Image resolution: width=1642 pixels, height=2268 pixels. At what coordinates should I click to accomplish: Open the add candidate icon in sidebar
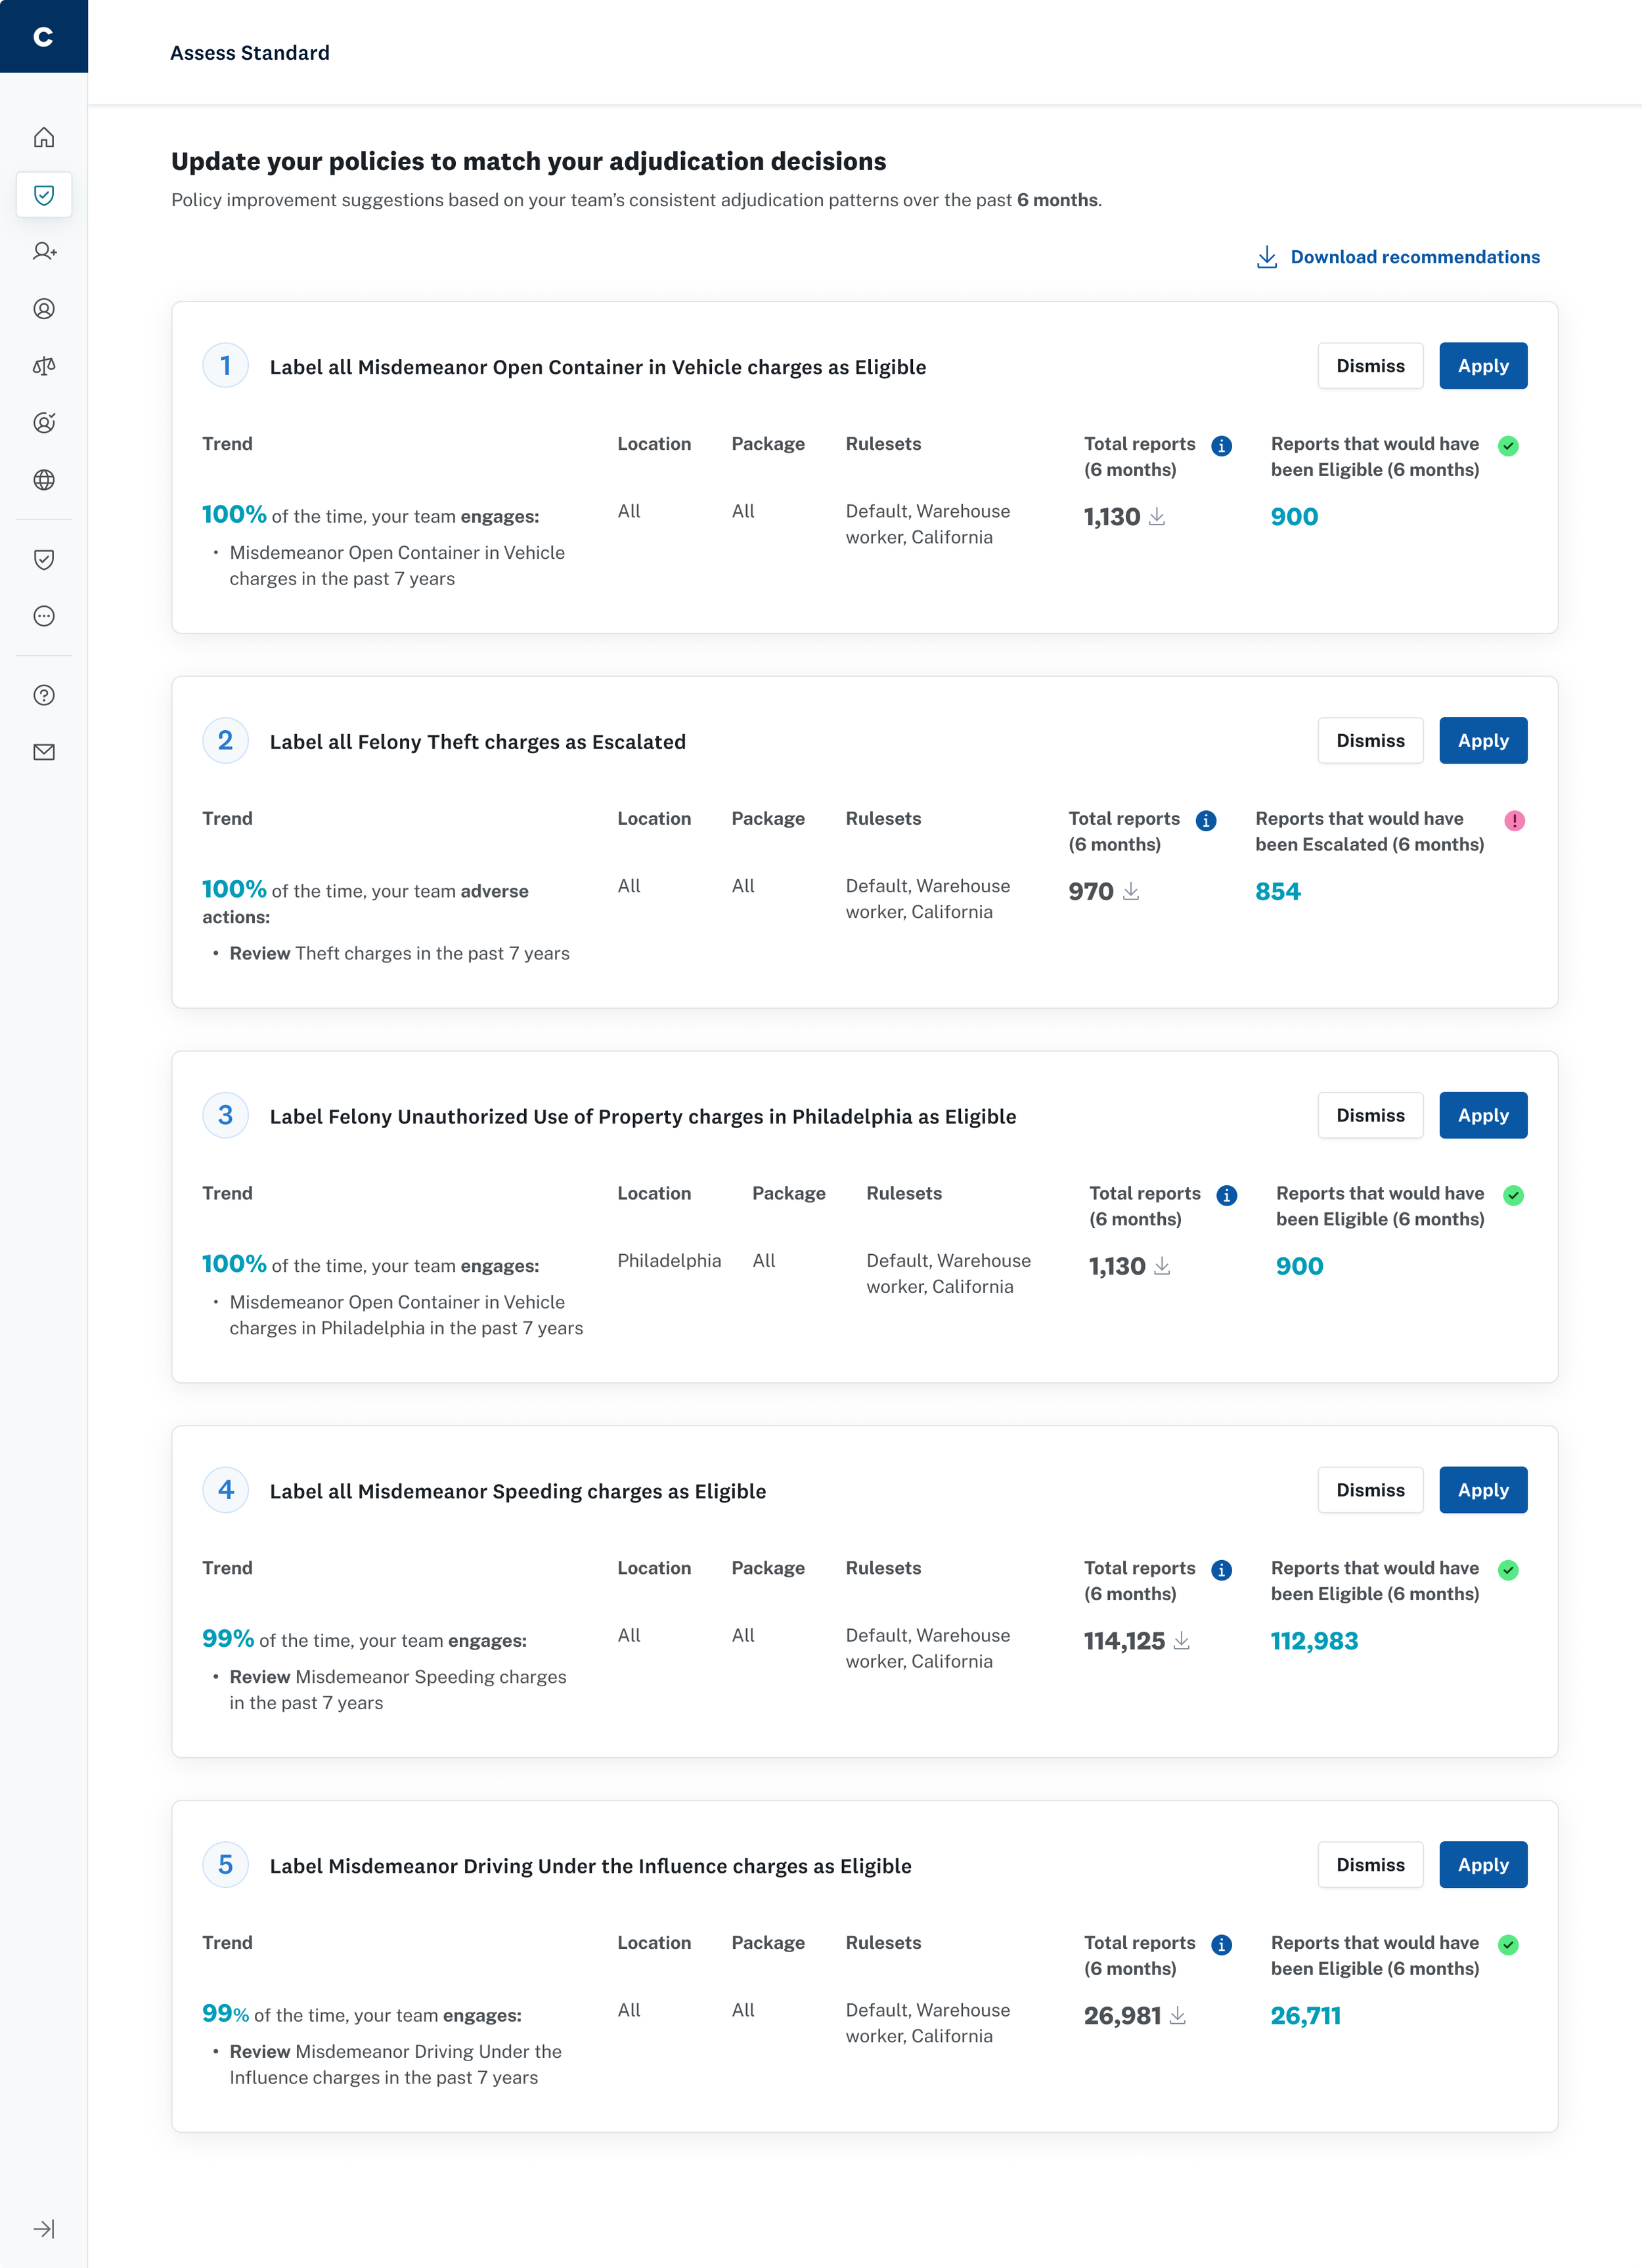click(44, 252)
